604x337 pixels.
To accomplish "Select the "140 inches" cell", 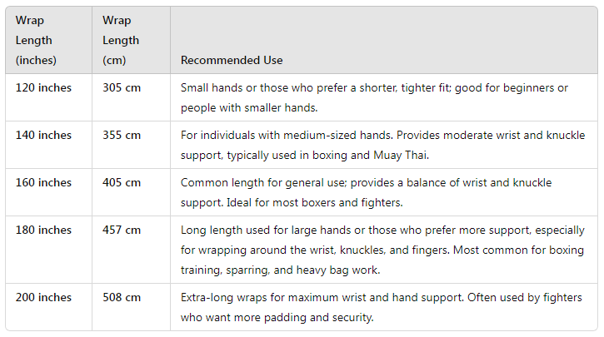I will coord(43,135).
